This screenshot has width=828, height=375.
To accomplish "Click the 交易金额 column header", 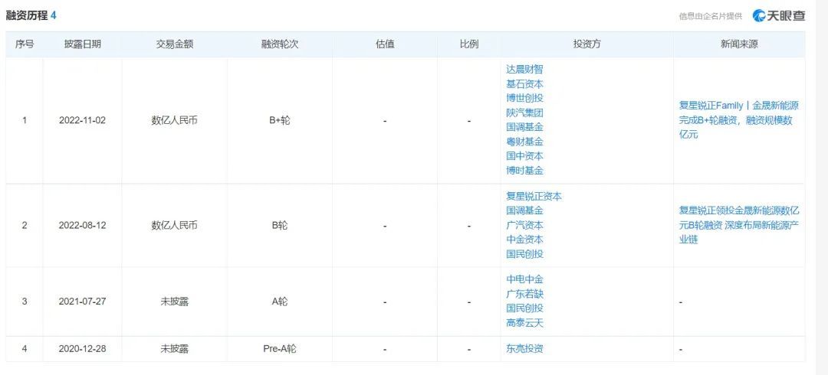I will click(x=175, y=44).
